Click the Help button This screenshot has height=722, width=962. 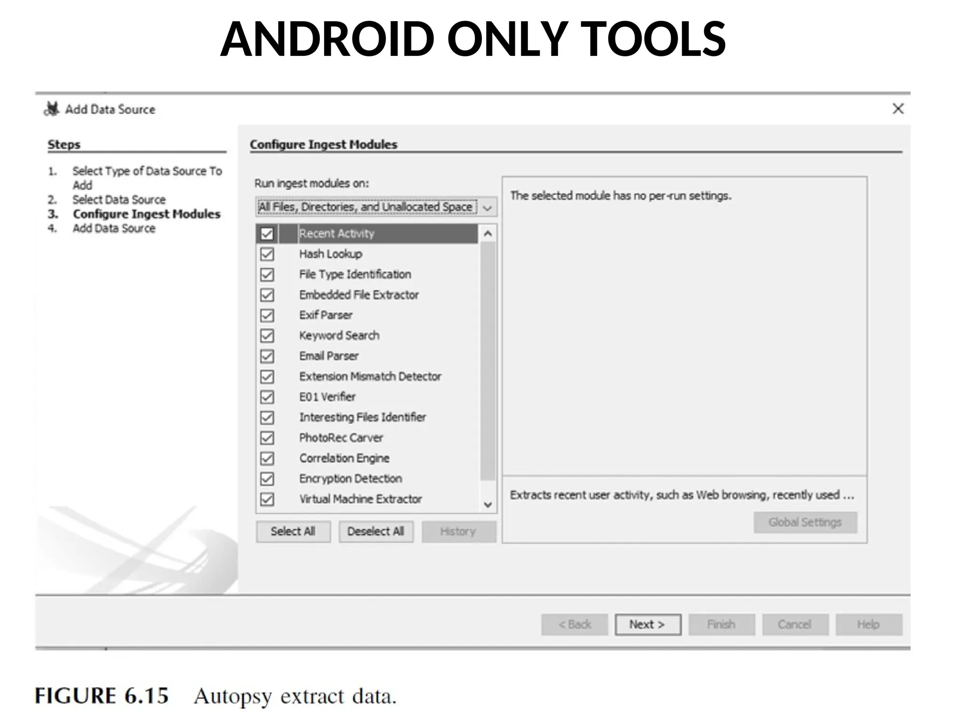(x=869, y=625)
